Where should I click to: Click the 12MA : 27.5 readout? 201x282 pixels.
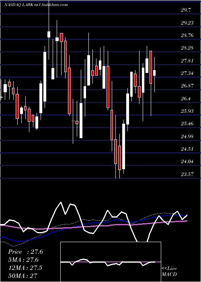[x=25, y=268]
